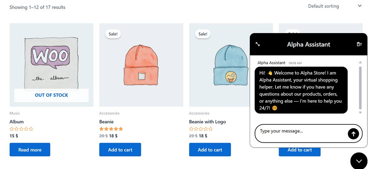
Task: Open the Album product title link
Action: [x=16, y=122]
